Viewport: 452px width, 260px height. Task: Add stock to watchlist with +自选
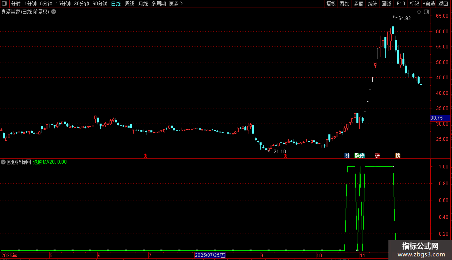click(429, 4)
